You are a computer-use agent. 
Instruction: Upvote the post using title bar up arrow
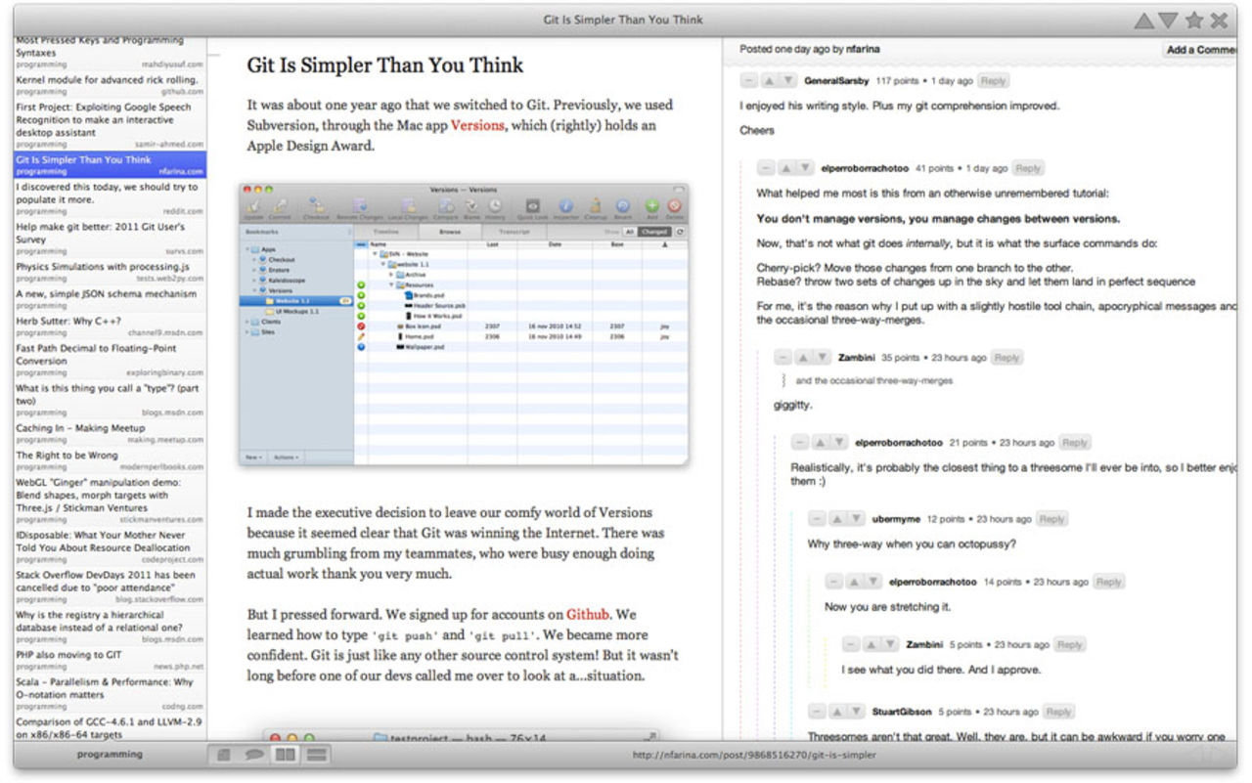click(x=1142, y=21)
